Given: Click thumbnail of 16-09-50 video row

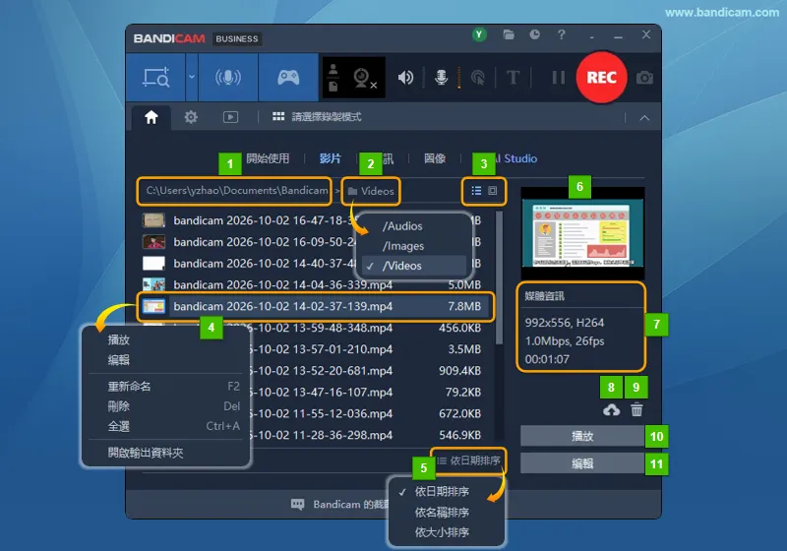Looking at the screenshot, I should tap(153, 242).
